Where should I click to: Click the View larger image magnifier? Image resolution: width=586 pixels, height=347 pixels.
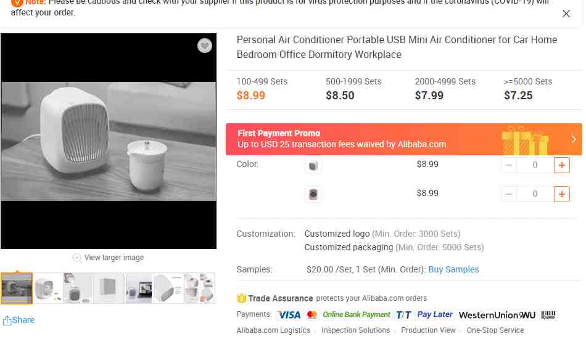(76, 258)
